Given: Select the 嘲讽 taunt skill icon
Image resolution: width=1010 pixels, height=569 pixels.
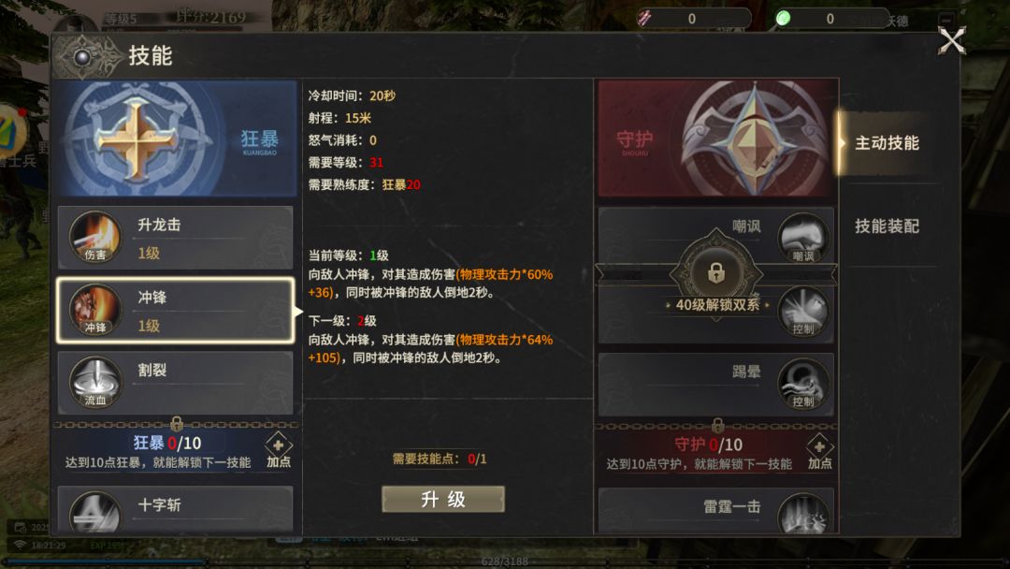Looking at the screenshot, I should [x=802, y=238].
